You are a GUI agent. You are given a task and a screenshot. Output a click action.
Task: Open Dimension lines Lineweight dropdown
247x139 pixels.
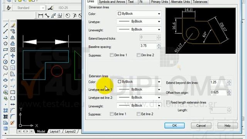coord(139,29)
